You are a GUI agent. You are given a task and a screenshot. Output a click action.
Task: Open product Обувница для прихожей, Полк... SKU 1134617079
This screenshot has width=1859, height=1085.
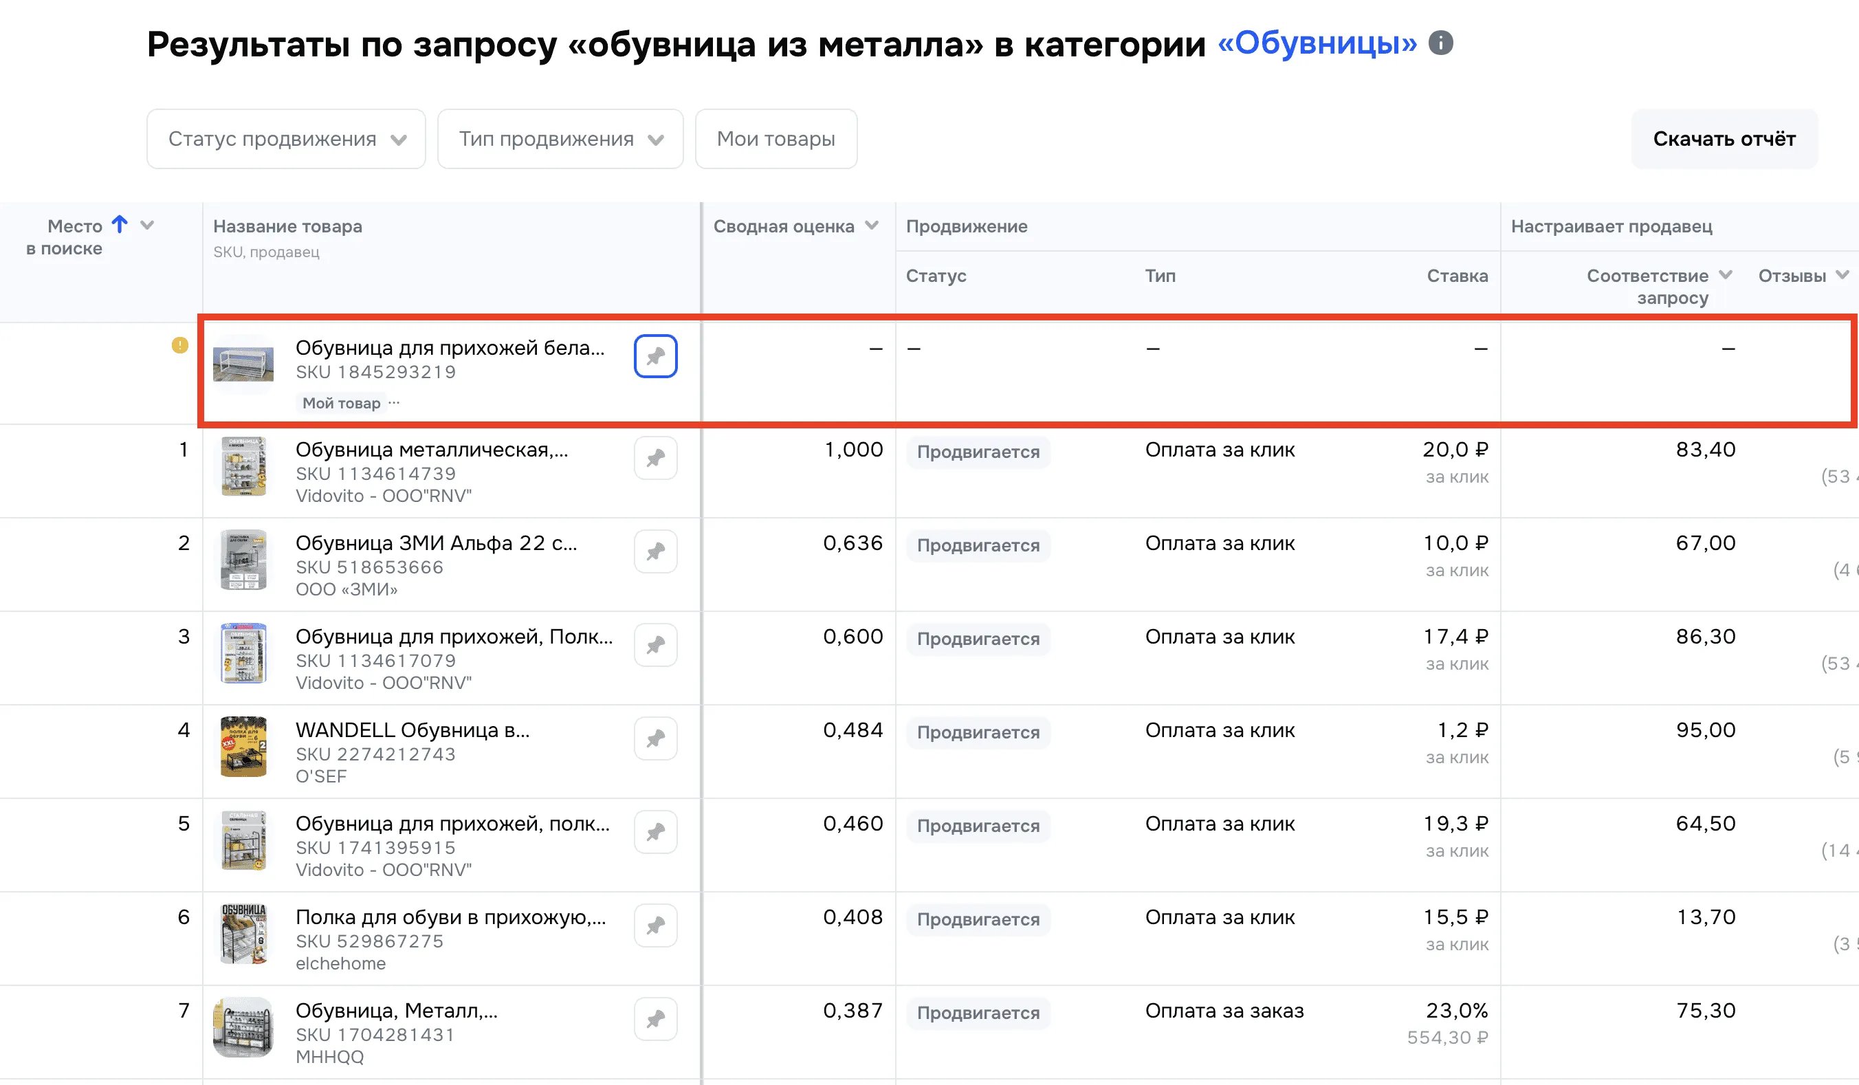(454, 637)
